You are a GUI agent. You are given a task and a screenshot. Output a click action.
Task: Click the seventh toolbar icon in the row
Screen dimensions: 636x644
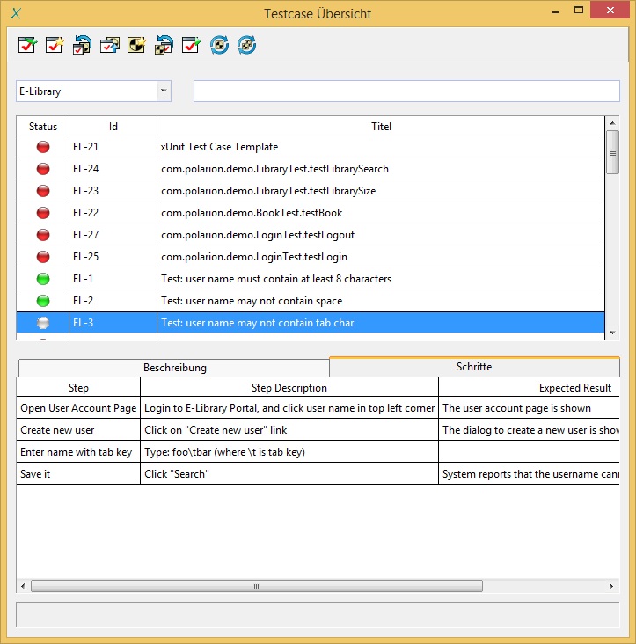[191, 45]
